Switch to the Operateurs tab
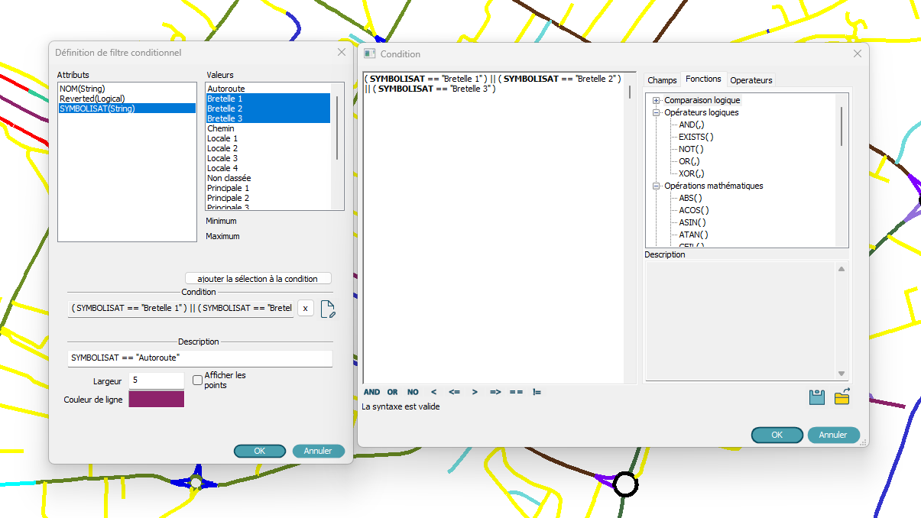 [x=751, y=80]
